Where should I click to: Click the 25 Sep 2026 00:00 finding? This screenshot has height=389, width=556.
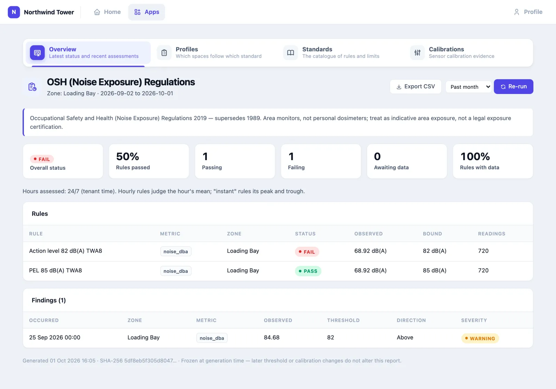(278, 338)
